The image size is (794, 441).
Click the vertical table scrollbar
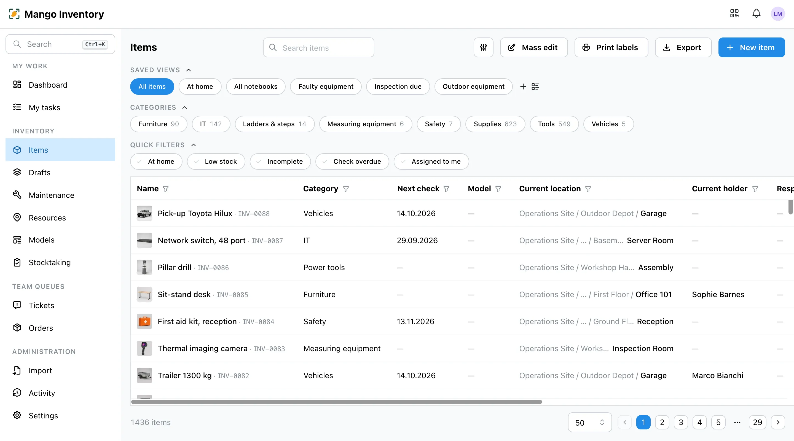click(x=791, y=207)
